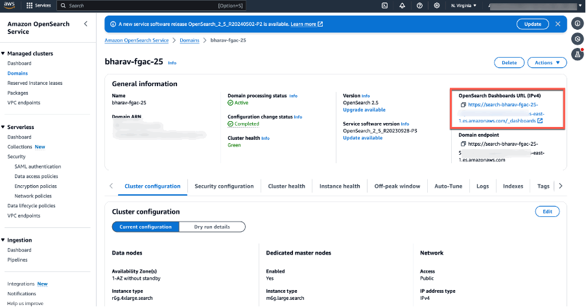Open Notifications in the sidebar
The height and width of the screenshot is (307, 586).
click(x=21, y=293)
